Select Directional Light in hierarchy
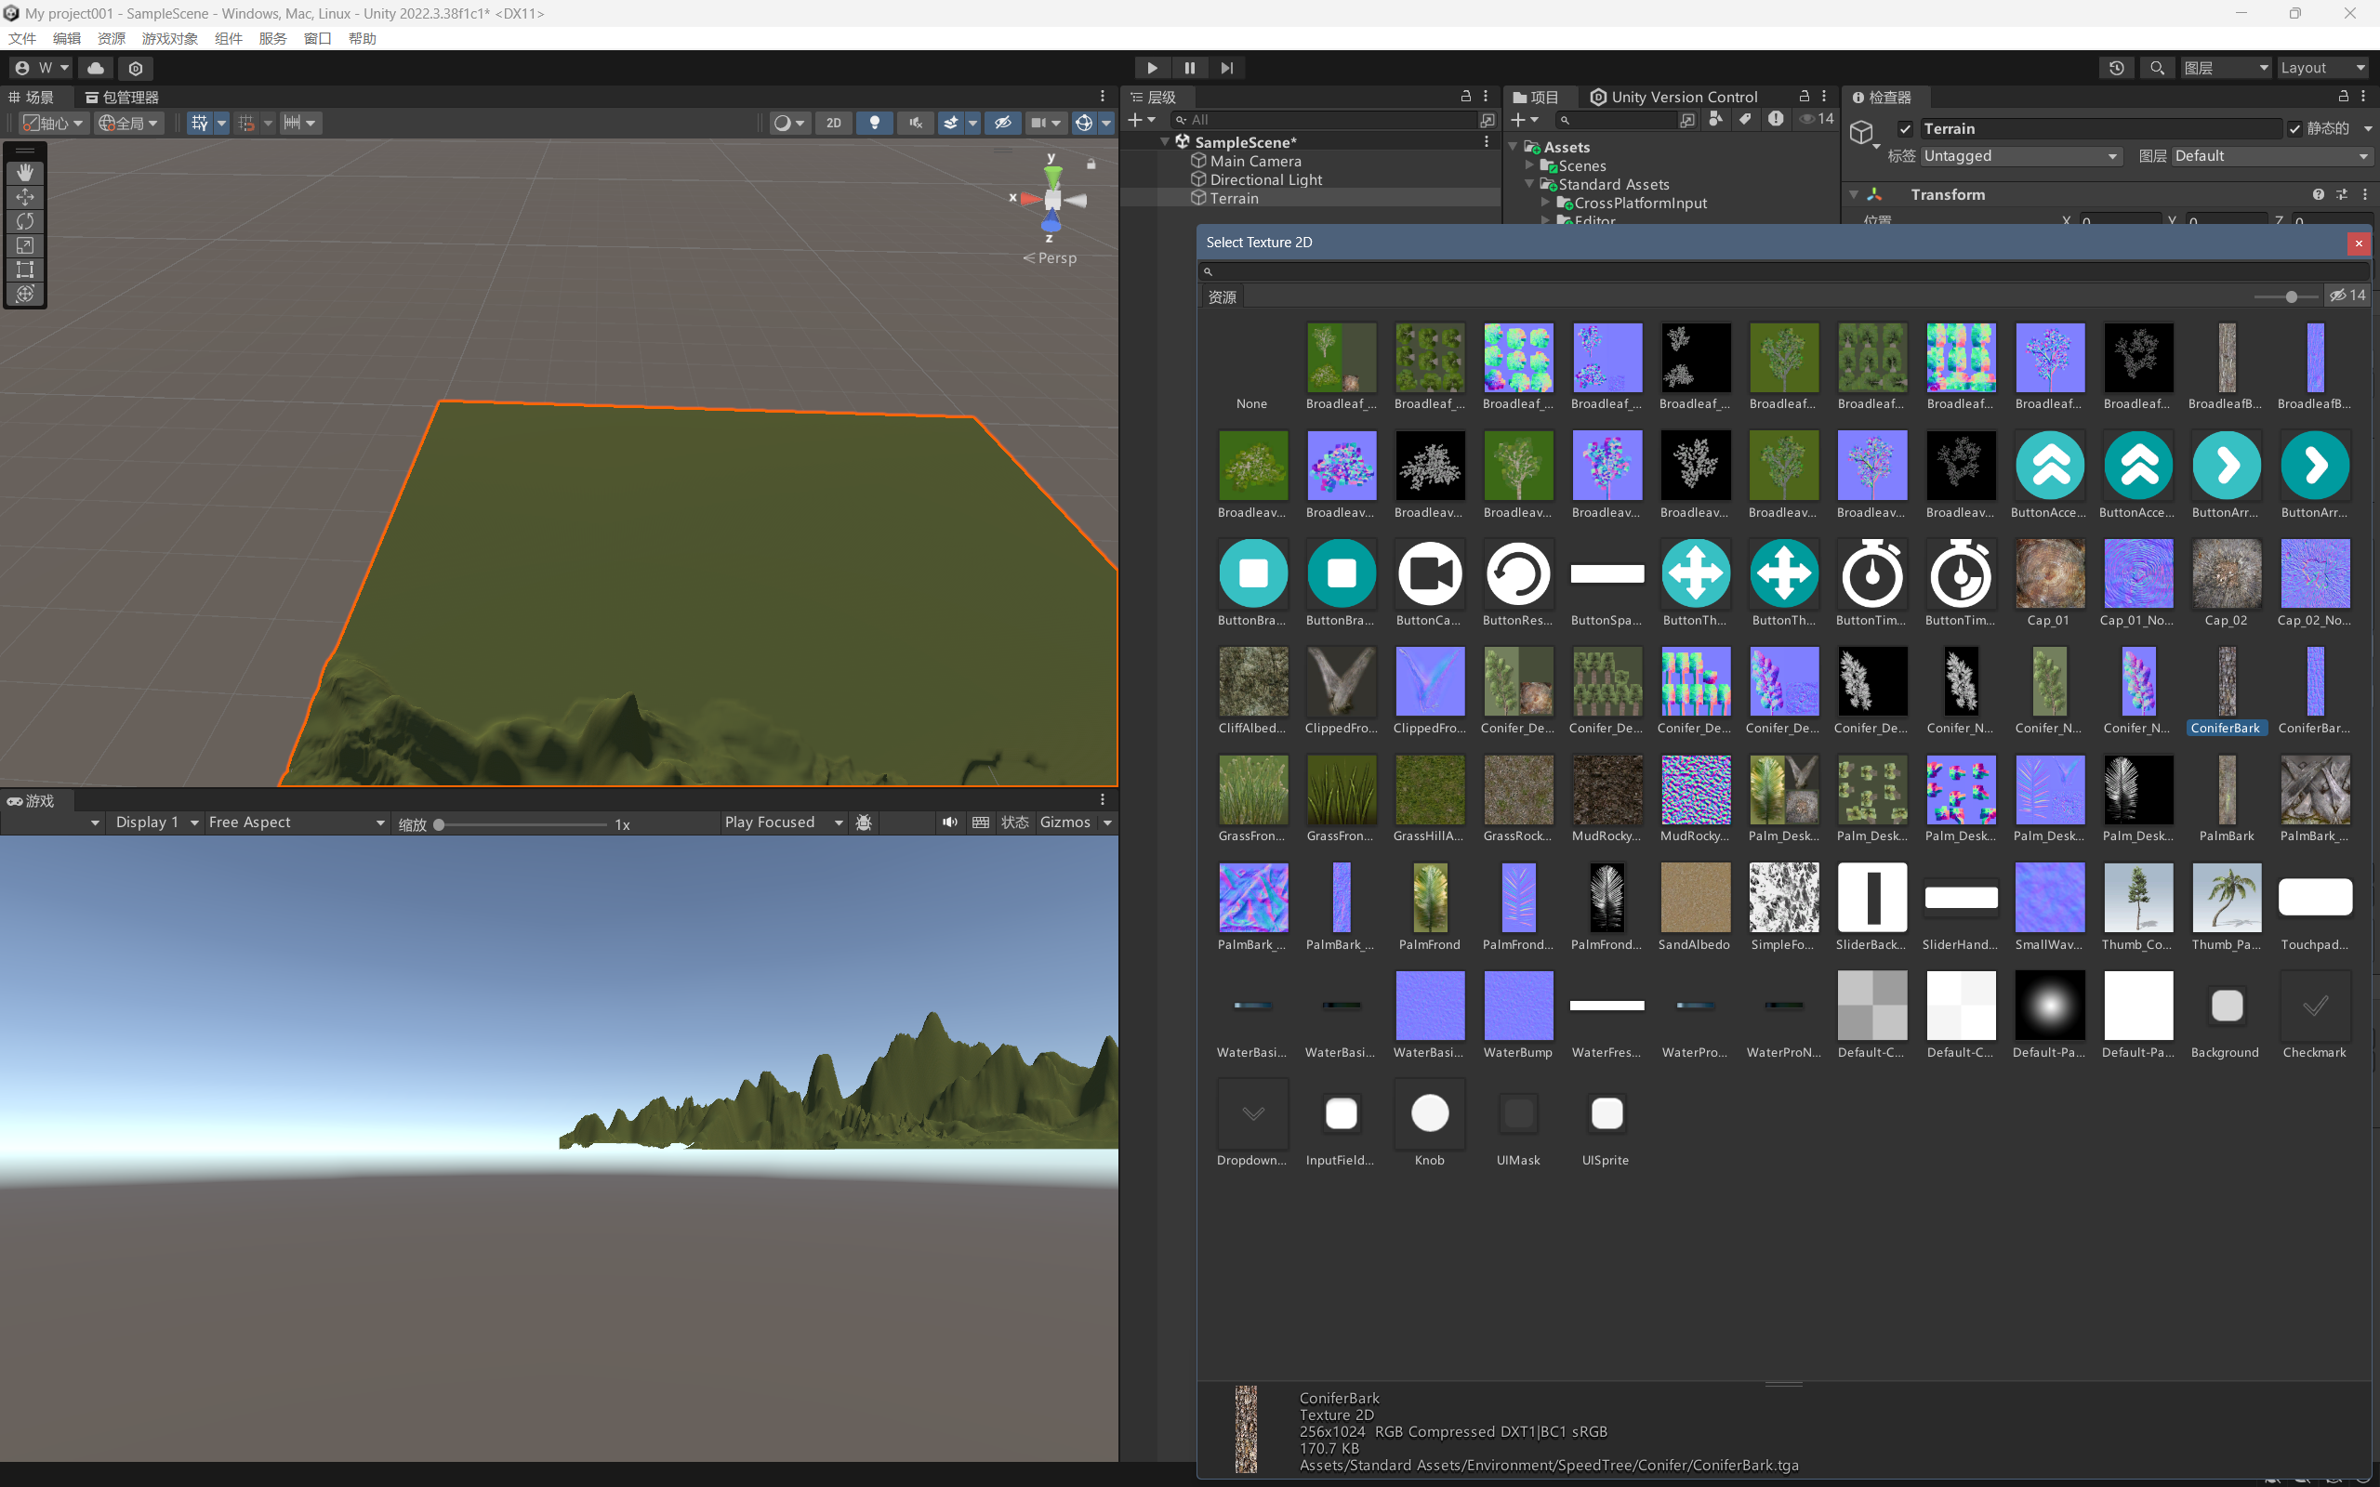2380x1487 pixels. tap(1265, 180)
